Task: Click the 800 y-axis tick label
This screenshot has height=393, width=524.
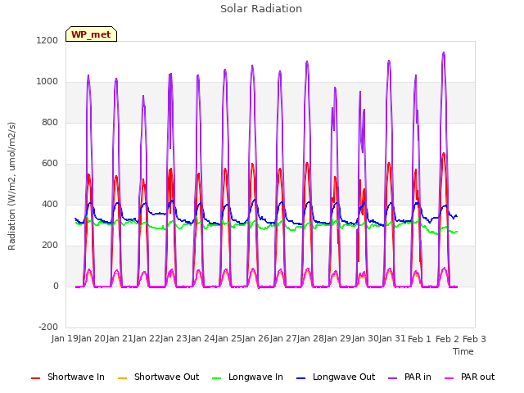Action: 50,122
